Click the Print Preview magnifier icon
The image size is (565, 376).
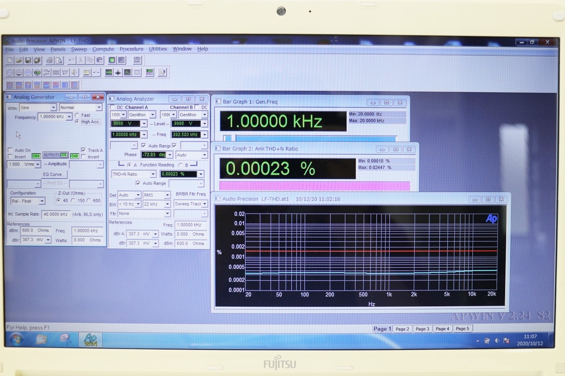(59, 60)
